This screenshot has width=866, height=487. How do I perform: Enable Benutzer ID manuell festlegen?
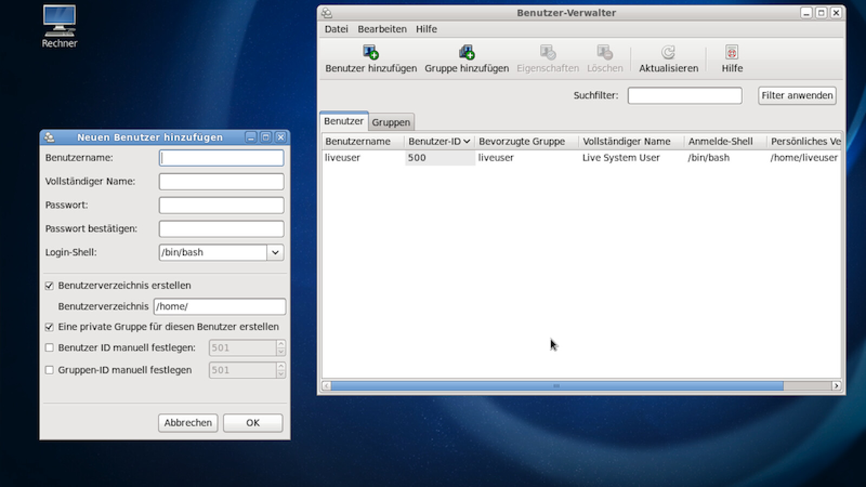[x=49, y=348]
